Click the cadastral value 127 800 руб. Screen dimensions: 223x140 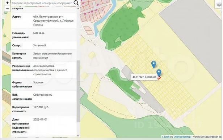pyautogui.click(x=41, y=107)
